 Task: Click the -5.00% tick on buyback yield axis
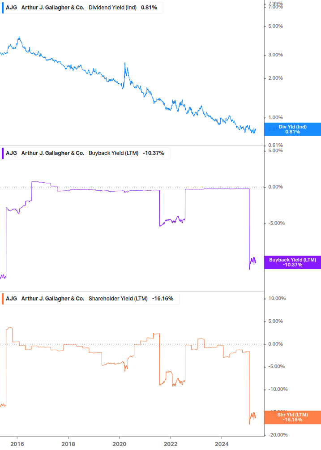click(x=277, y=223)
